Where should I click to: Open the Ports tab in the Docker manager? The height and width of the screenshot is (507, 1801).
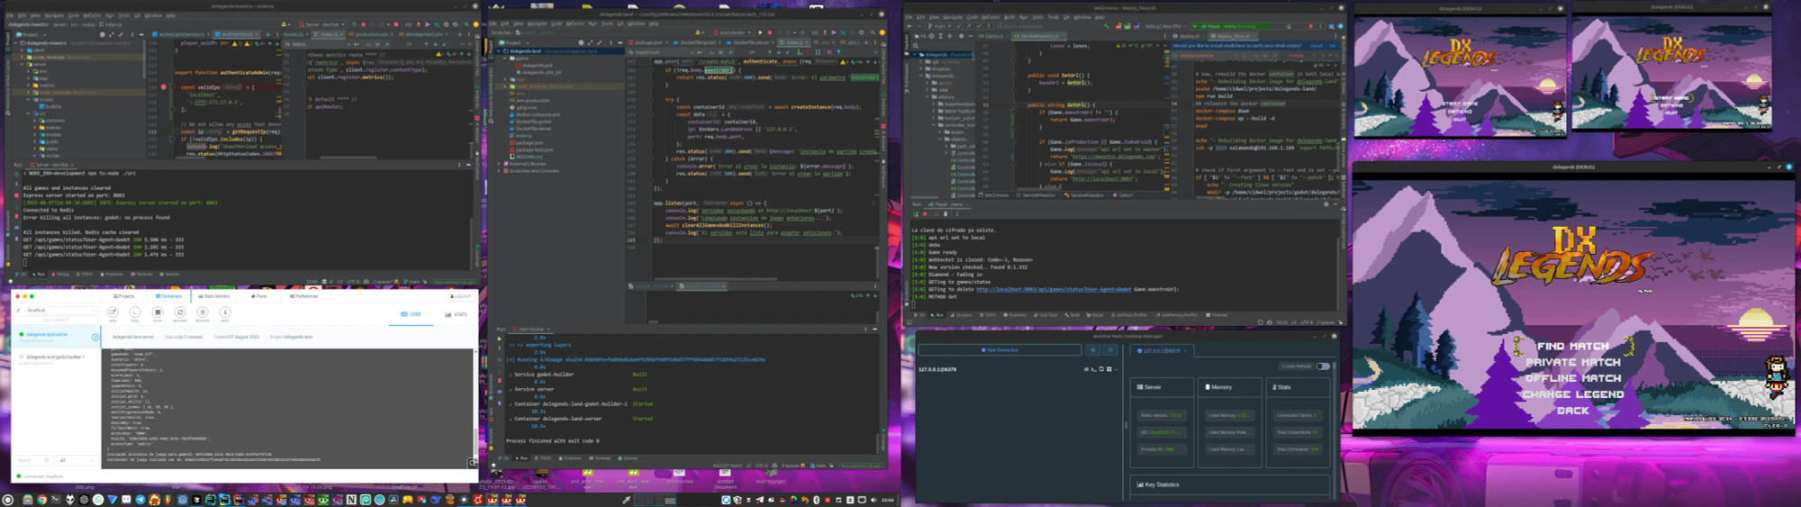258,296
